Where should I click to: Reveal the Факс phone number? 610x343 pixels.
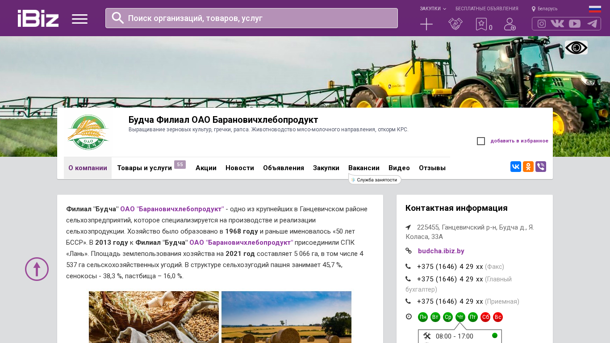pos(450,267)
